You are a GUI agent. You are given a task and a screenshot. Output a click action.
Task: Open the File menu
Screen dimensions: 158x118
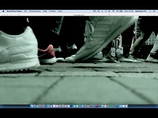point(25,11)
